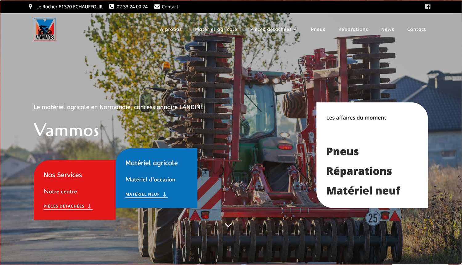The height and width of the screenshot is (265, 462).
Task: Click Notre centre in the red card
Action: pos(60,192)
